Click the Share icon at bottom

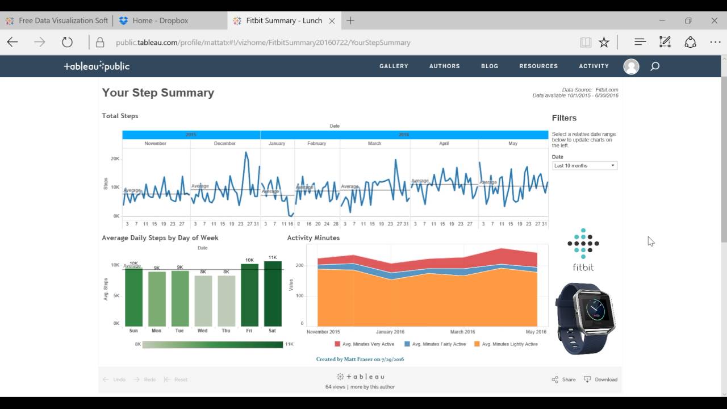click(x=555, y=379)
